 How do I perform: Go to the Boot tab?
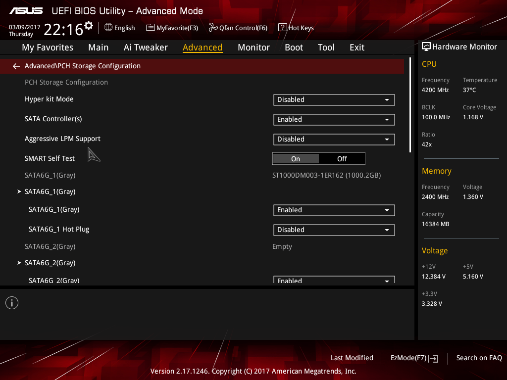[x=294, y=47]
